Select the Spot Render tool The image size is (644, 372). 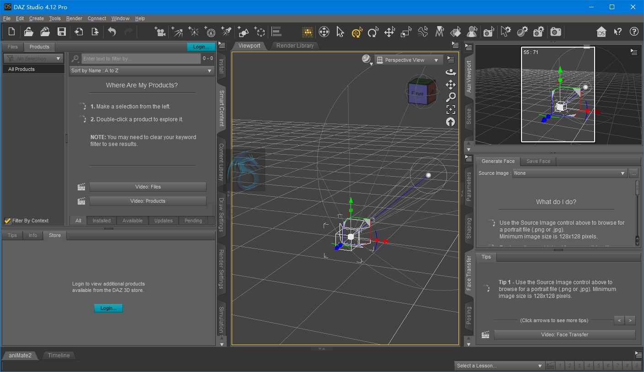[x=489, y=32]
